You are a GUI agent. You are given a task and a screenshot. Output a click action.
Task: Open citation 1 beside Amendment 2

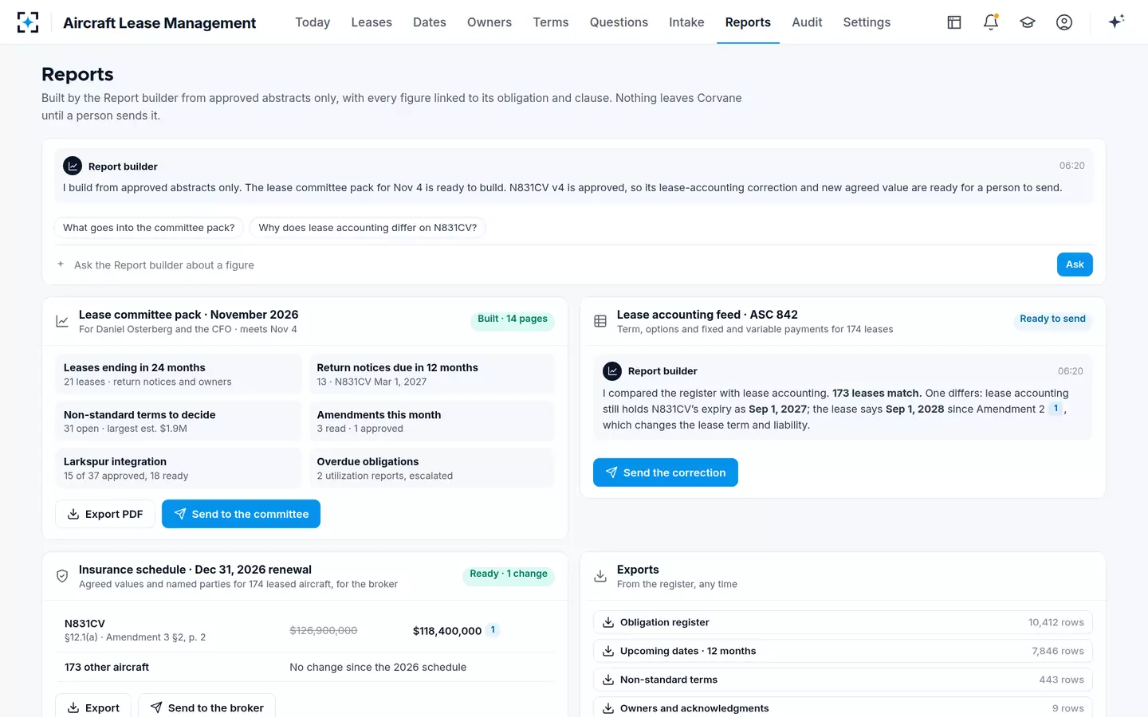[x=1056, y=409]
